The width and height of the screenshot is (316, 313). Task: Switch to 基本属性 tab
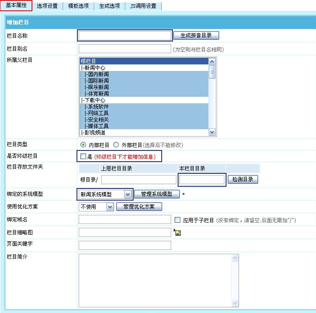(x=16, y=6)
